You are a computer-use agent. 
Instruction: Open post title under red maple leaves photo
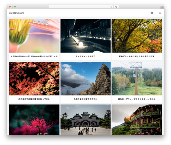[34, 99]
